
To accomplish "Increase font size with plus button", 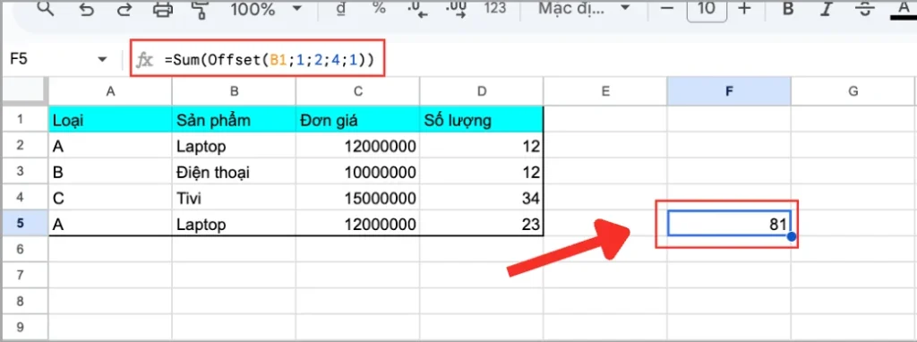I will (744, 8).
